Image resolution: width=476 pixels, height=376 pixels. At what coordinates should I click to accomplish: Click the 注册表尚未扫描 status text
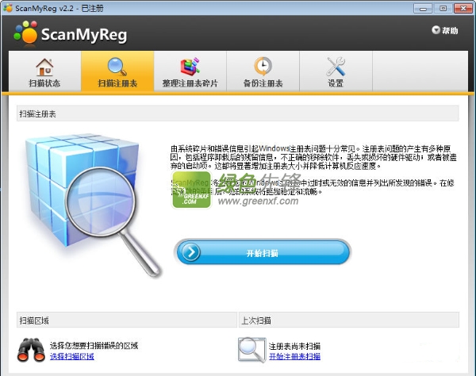(294, 346)
